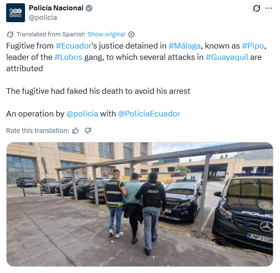
Task: Open the #Málaga hashtag
Action: coord(185,46)
